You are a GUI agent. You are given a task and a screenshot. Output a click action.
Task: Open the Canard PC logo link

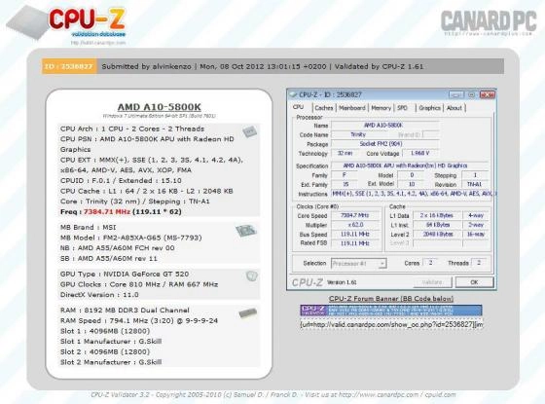point(489,22)
